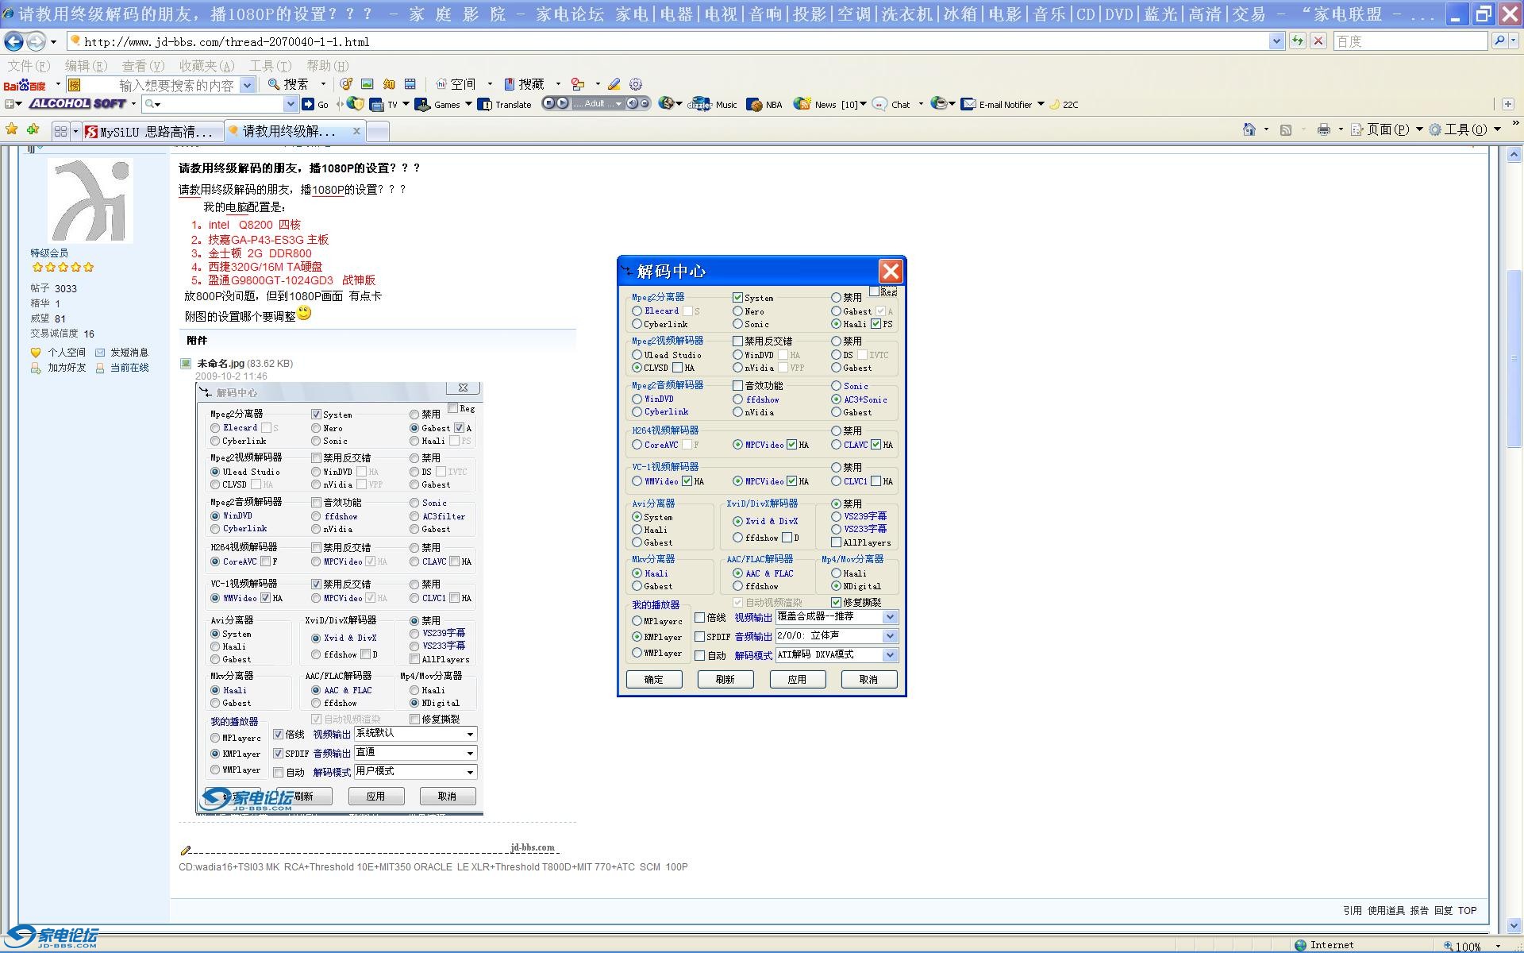The height and width of the screenshot is (953, 1524).
Task: Open the Baidu search box suggestions dropdown
Action: coord(248,85)
